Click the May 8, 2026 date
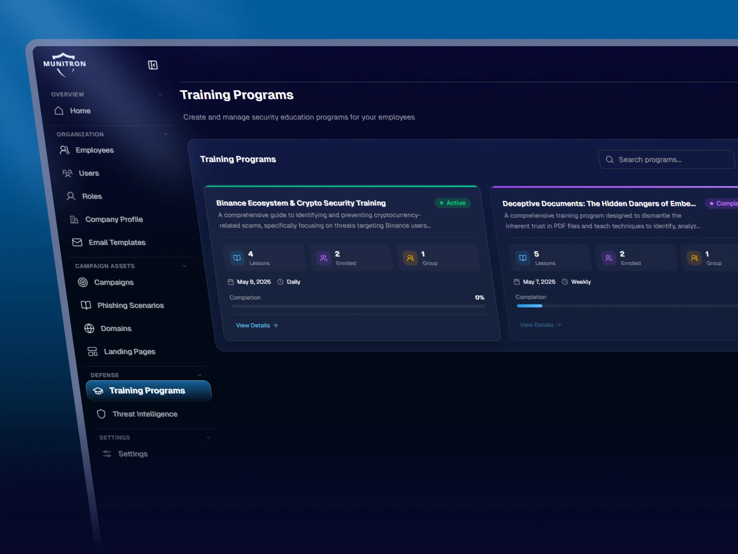Image resolution: width=738 pixels, height=554 pixels. point(254,282)
